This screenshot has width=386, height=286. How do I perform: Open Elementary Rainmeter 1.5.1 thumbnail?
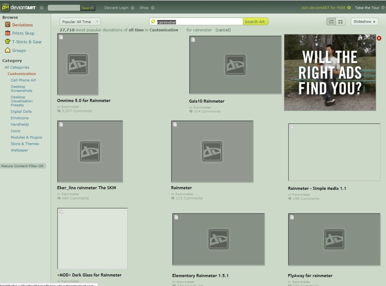coord(218,239)
